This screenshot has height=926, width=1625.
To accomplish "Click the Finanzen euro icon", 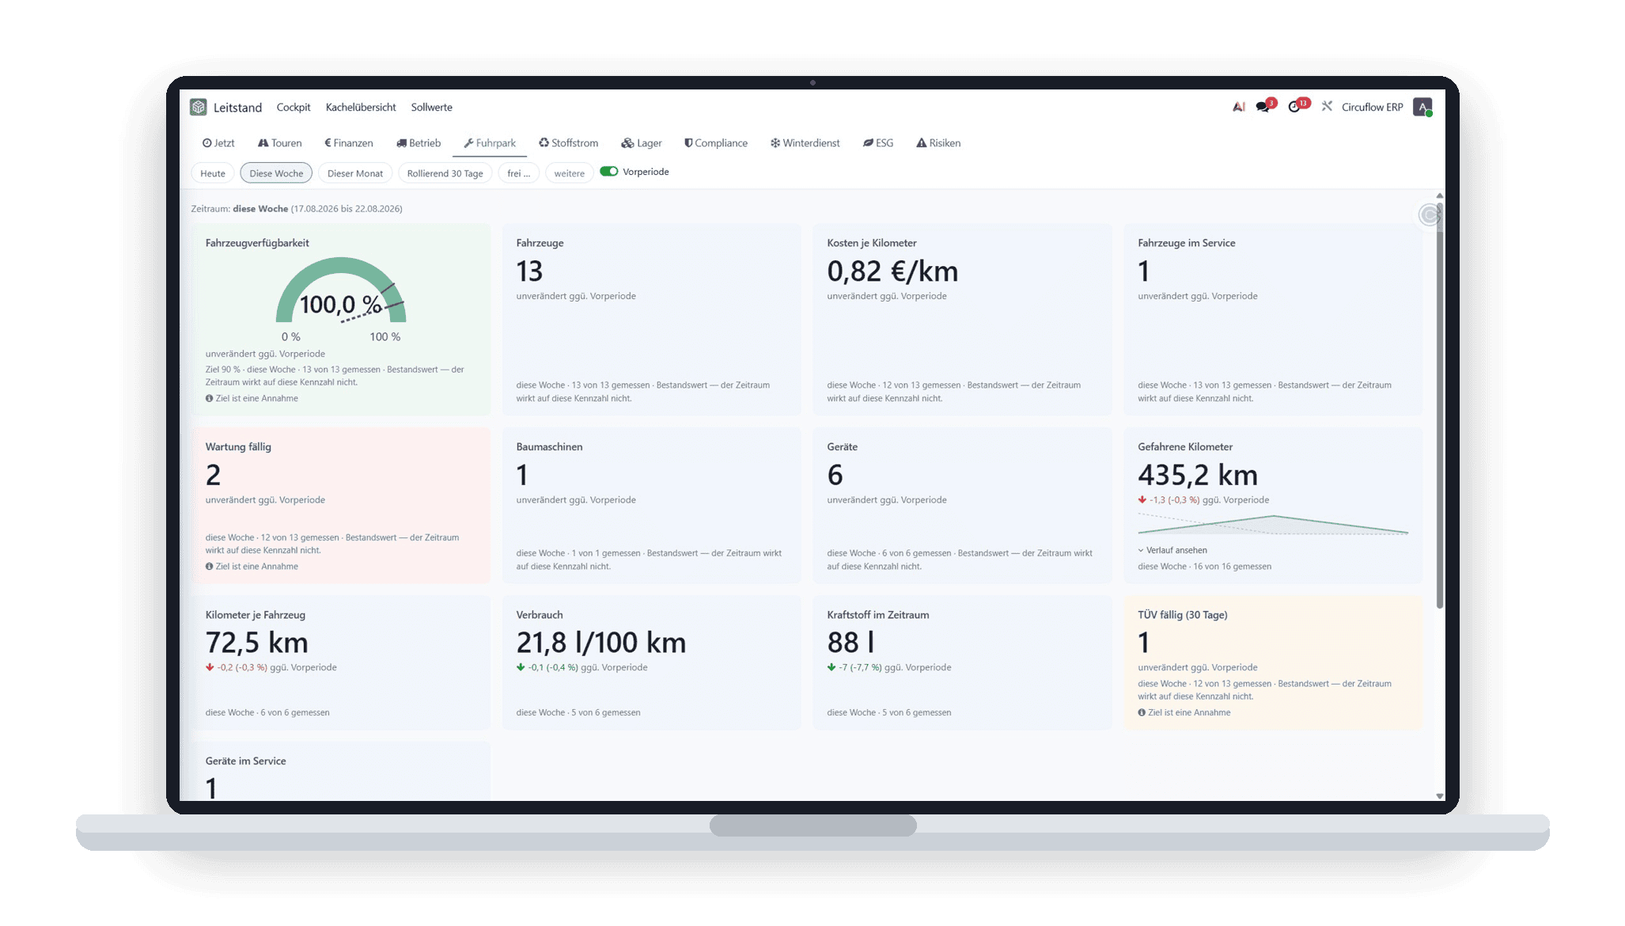I will click(x=328, y=143).
